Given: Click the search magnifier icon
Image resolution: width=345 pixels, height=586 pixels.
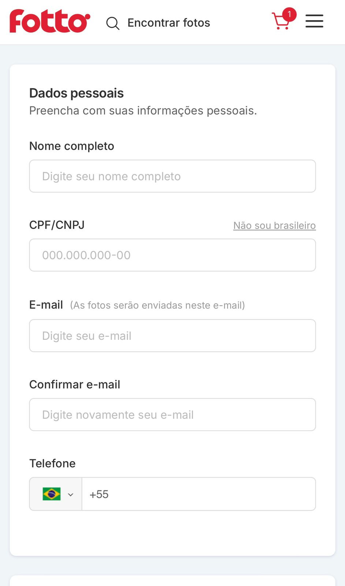Looking at the screenshot, I should click(x=113, y=23).
